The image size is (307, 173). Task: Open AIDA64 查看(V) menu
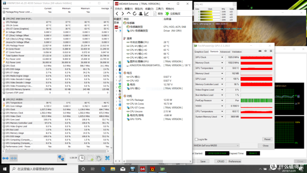coord(129,9)
